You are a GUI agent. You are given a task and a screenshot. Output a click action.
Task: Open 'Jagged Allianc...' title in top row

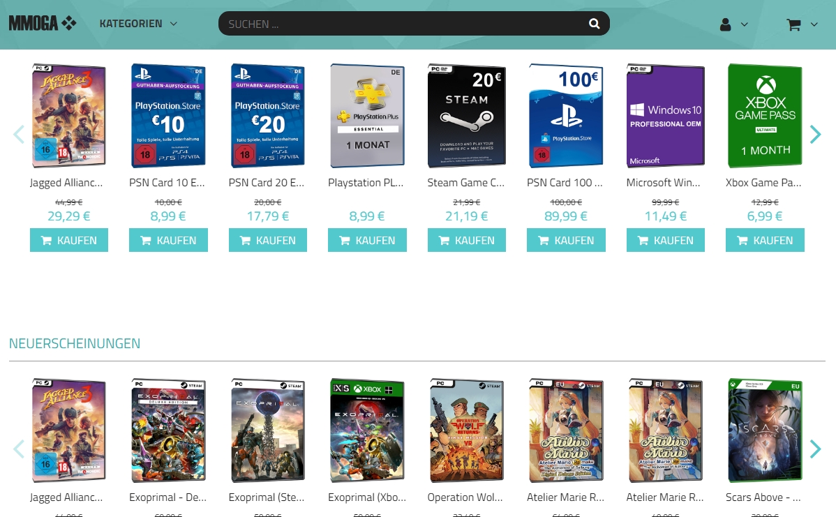tap(66, 183)
